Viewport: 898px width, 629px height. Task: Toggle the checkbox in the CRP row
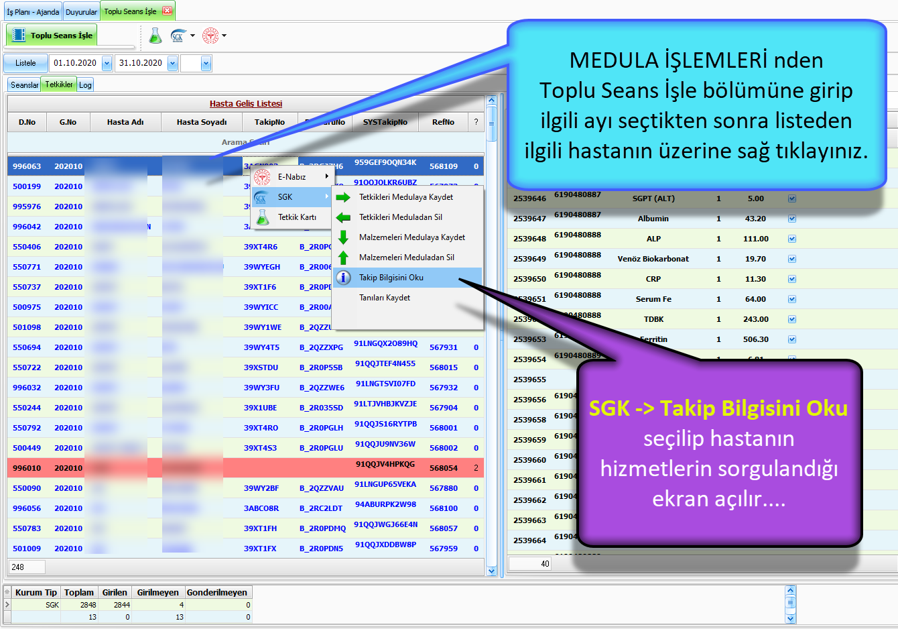click(791, 279)
